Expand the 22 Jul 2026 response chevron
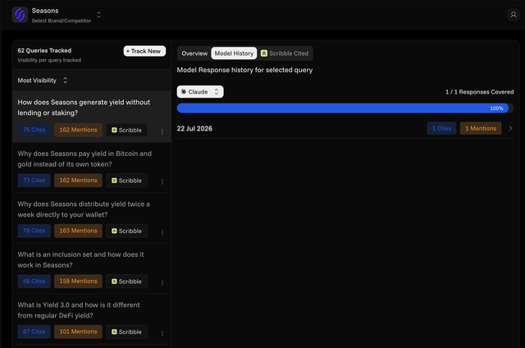Screen dimensions: 525x348 click(510, 128)
